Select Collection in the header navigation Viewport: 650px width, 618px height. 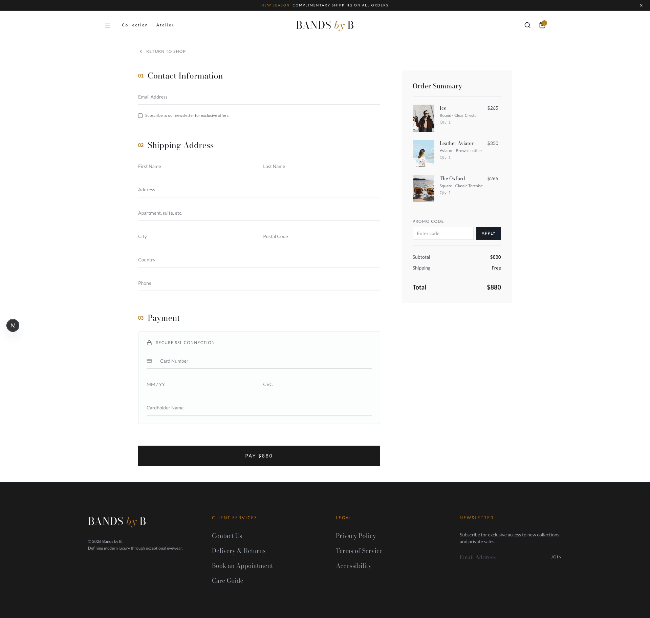point(135,25)
